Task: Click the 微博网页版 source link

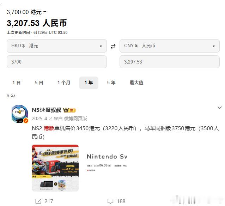Action: pos(75,119)
